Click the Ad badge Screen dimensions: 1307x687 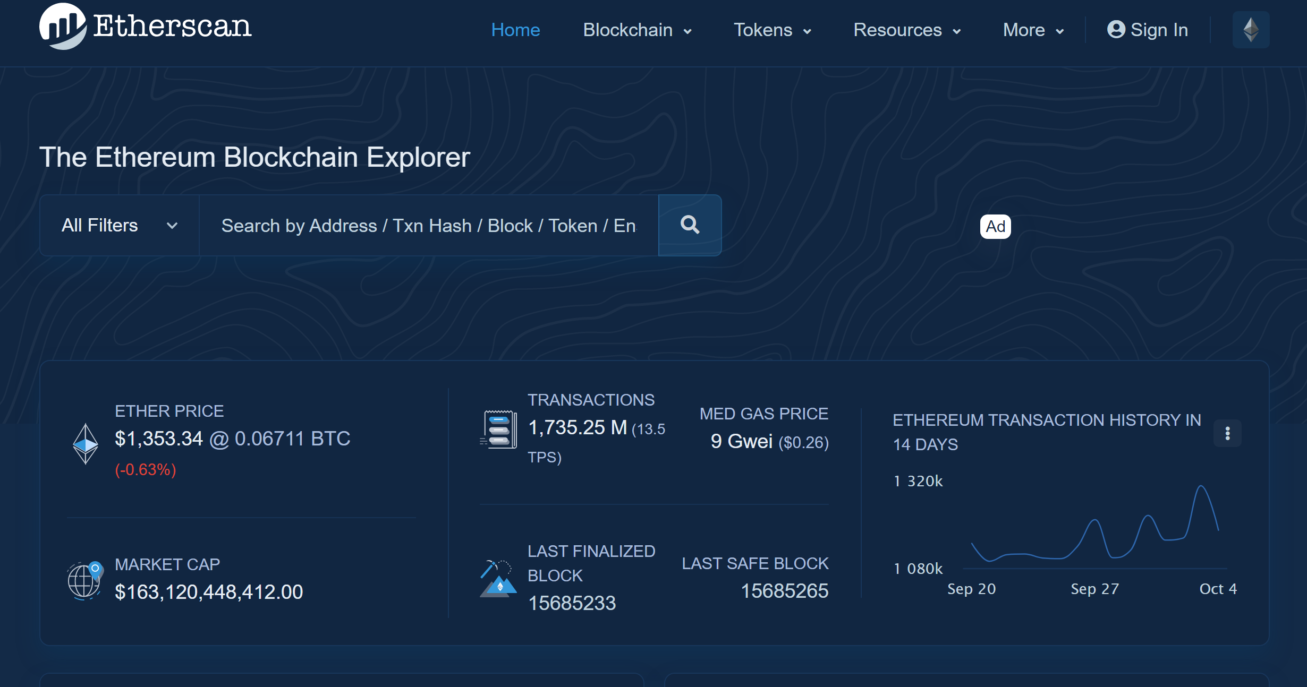[x=995, y=227]
